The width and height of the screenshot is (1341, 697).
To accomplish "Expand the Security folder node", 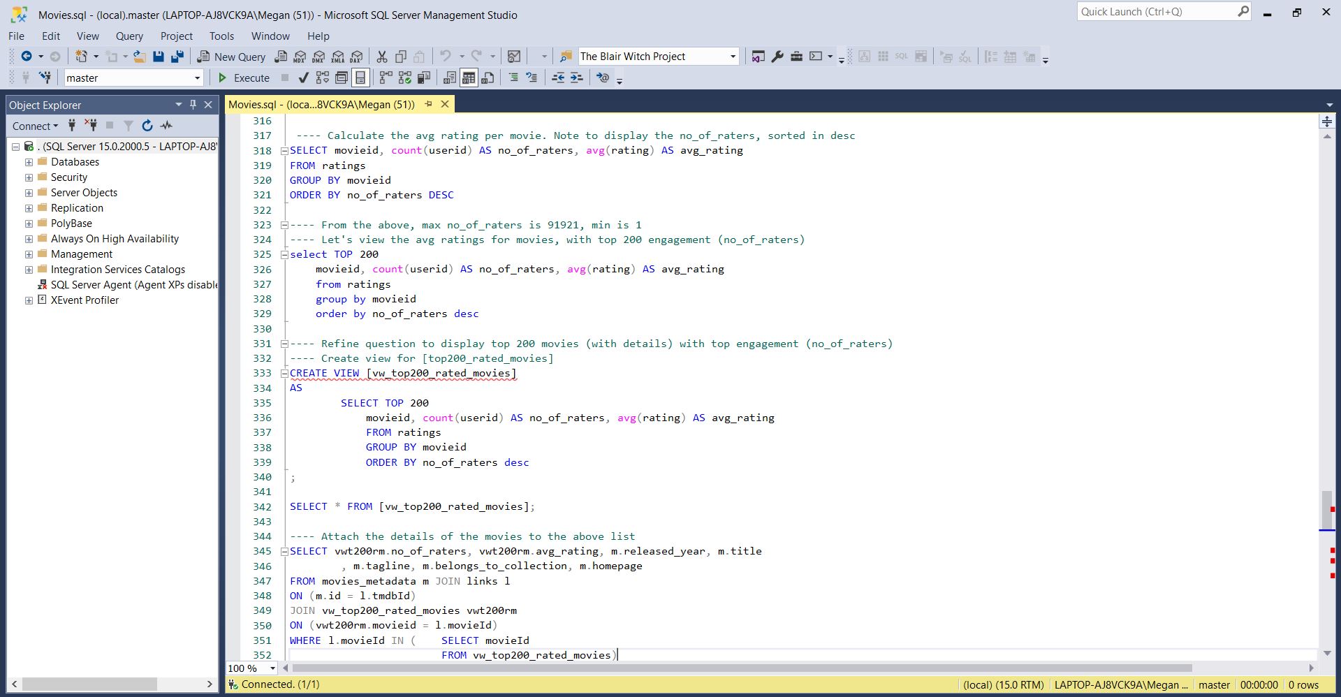I will coord(29,177).
